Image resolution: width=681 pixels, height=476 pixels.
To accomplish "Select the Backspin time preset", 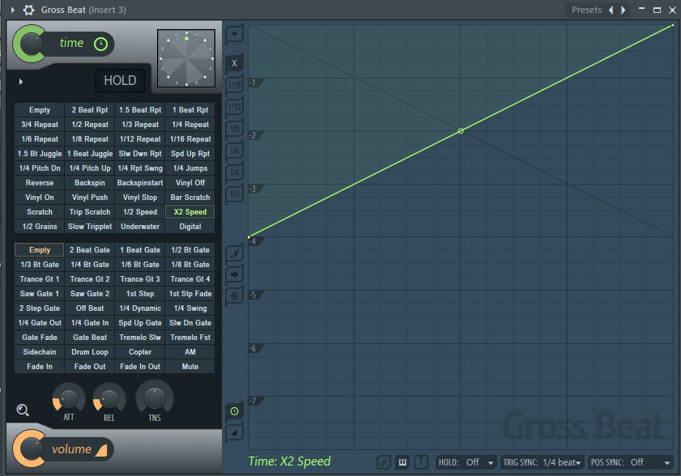I will [x=90, y=183].
